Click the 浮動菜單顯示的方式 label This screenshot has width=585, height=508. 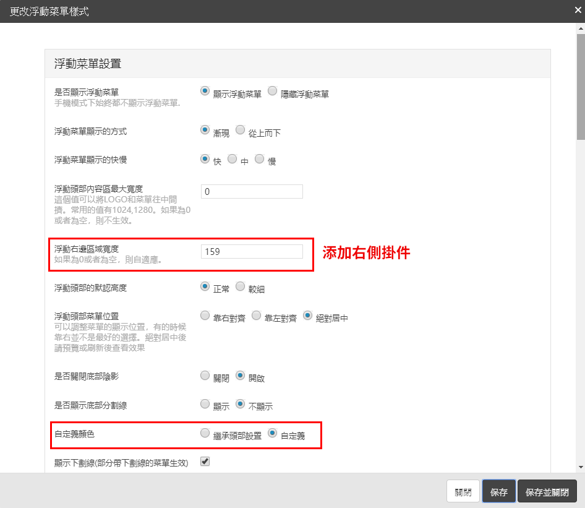[x=90, y=131]
